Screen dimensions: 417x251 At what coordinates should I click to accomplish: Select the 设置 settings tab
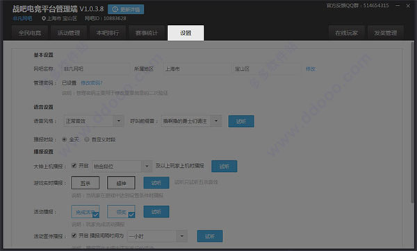pos(186,33)
